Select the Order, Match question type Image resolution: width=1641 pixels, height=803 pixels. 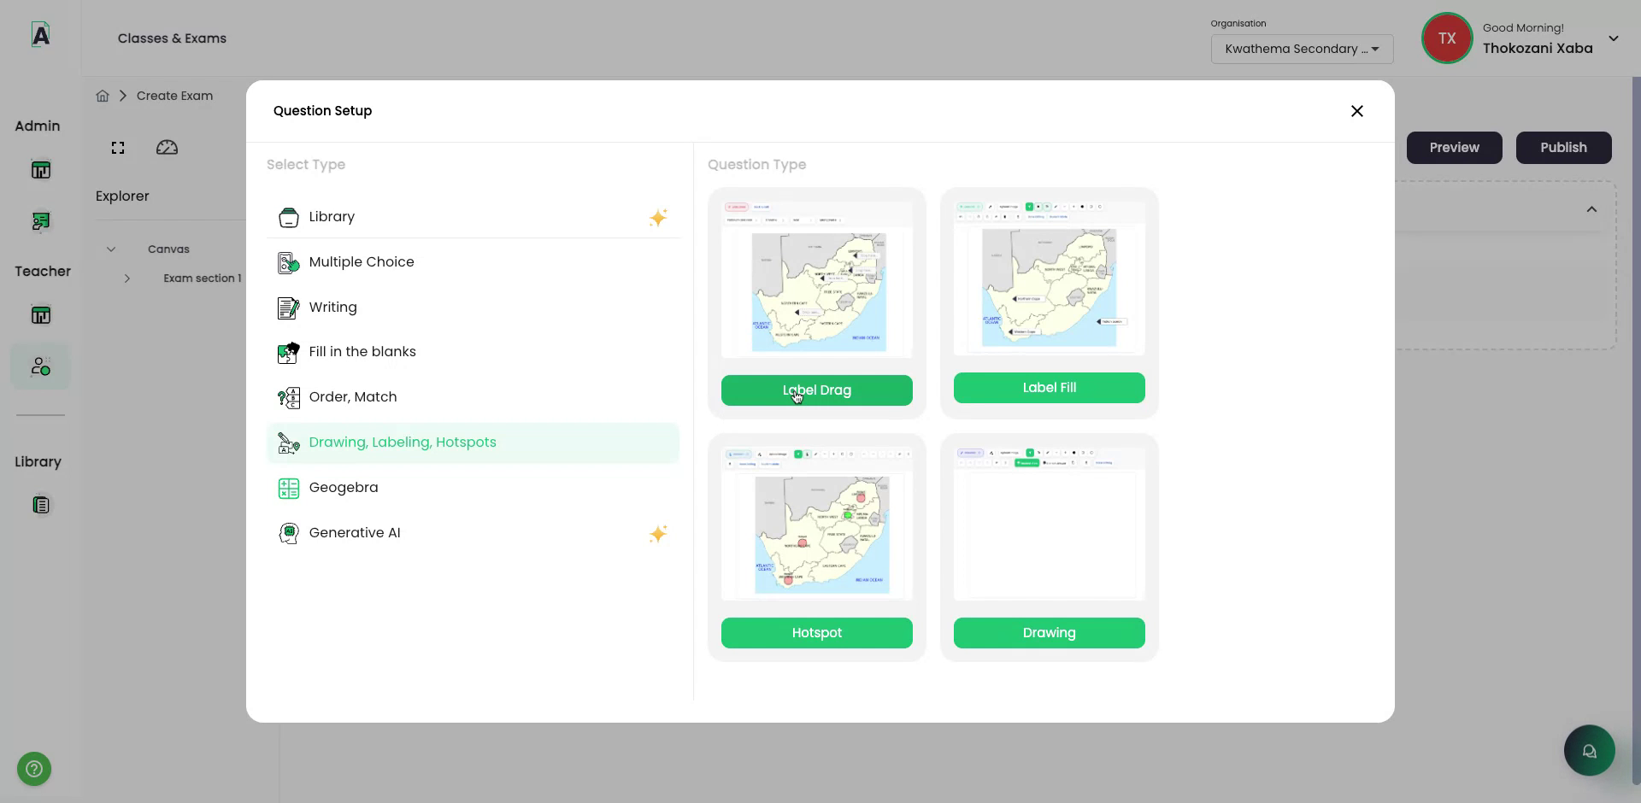point(353,397)
